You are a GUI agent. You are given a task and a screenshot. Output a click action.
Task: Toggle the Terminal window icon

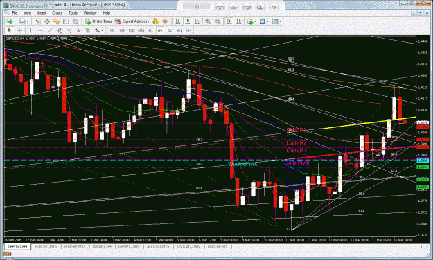66,21
